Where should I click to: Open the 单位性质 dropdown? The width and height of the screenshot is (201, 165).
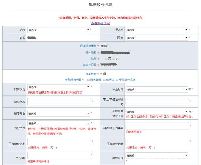pyautogui.click(x=157, y=156)
